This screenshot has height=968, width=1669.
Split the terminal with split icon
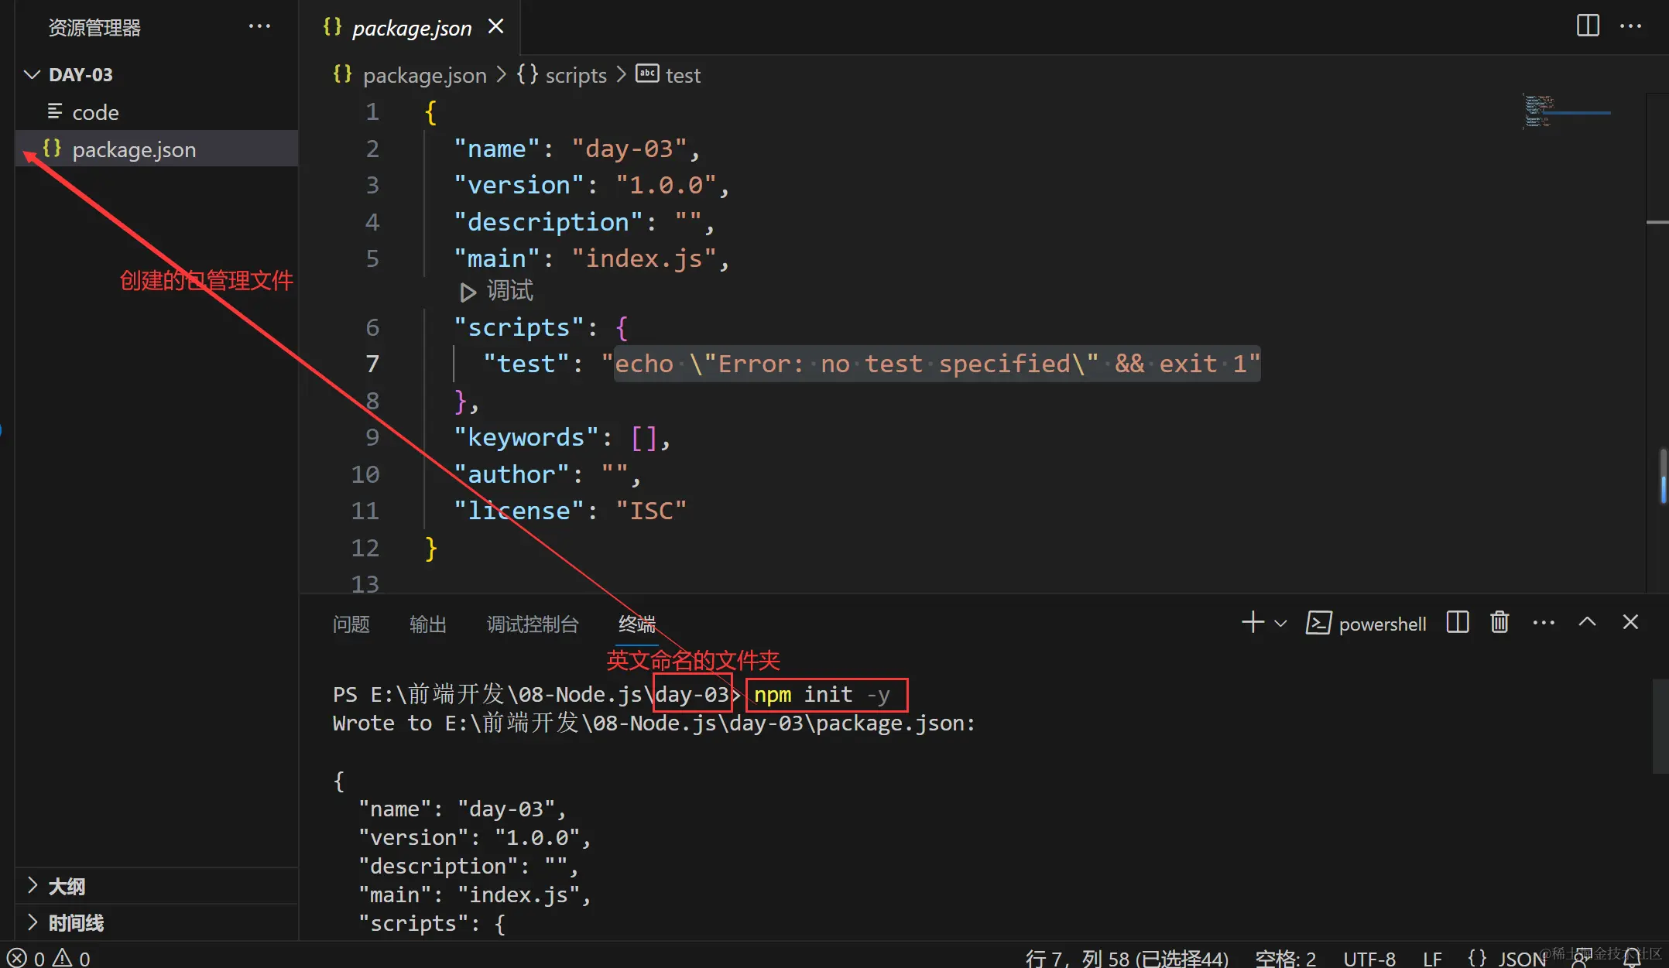click(1457, 623)
